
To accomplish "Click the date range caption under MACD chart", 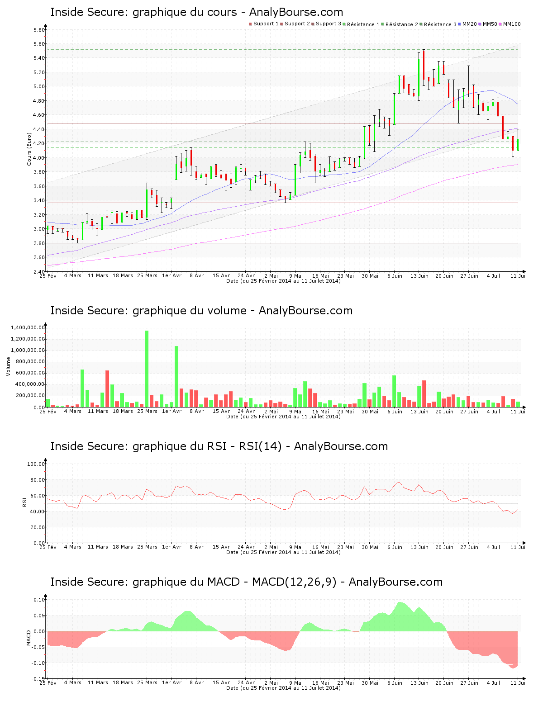I will (x=283, y=688).
